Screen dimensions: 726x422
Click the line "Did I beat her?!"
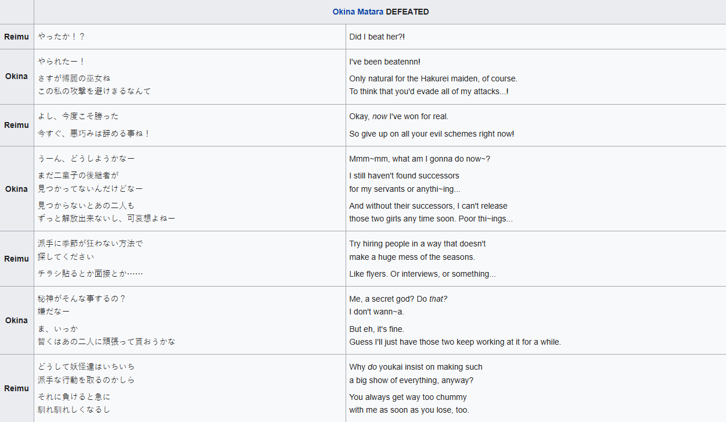[x=377, y=37]
